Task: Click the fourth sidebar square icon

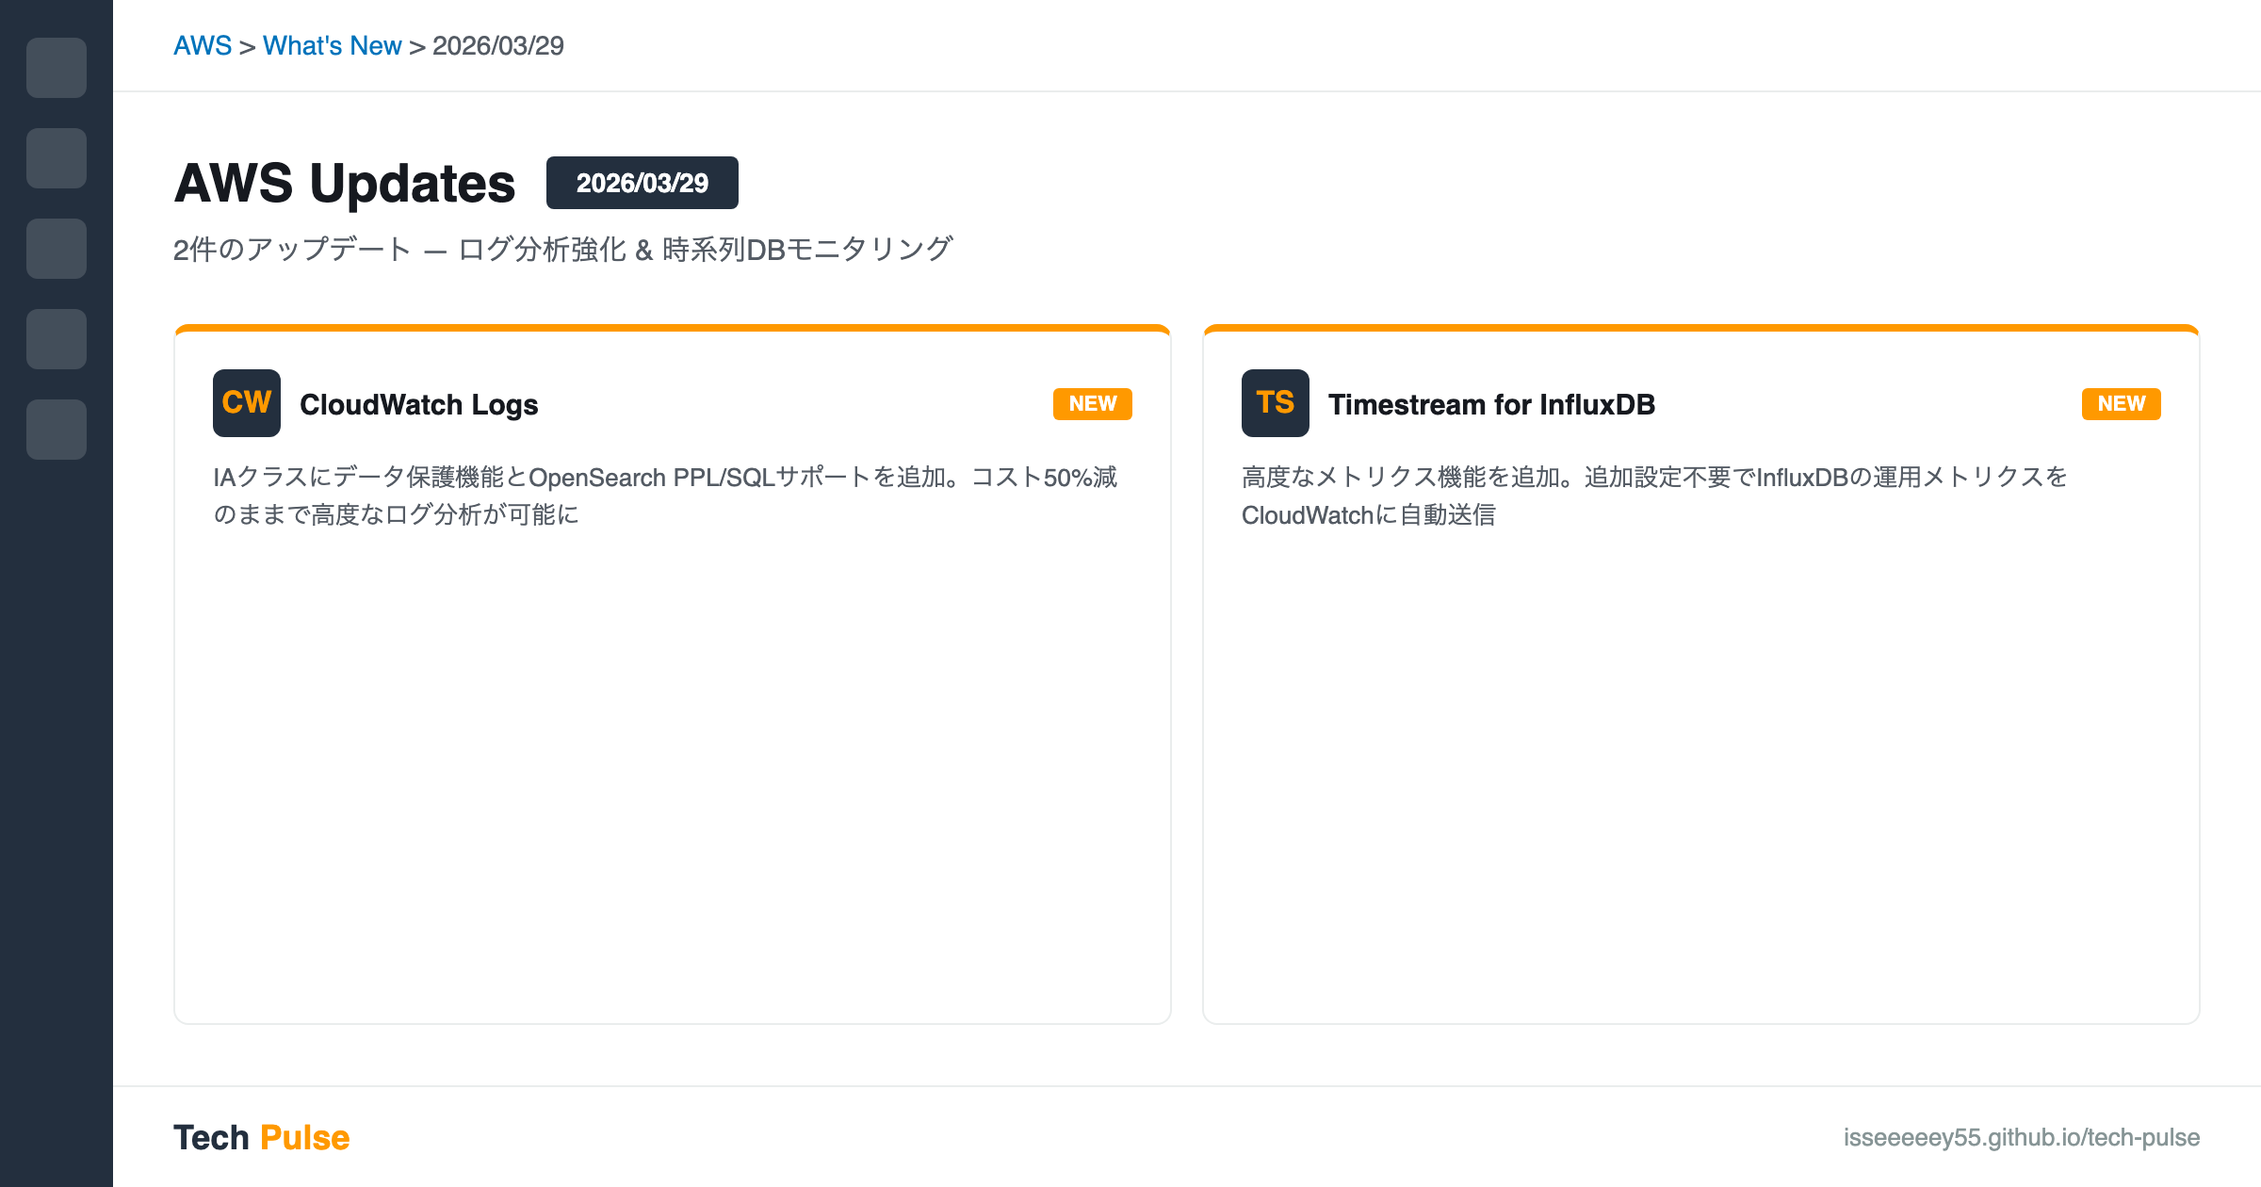Action: [57, 339]
